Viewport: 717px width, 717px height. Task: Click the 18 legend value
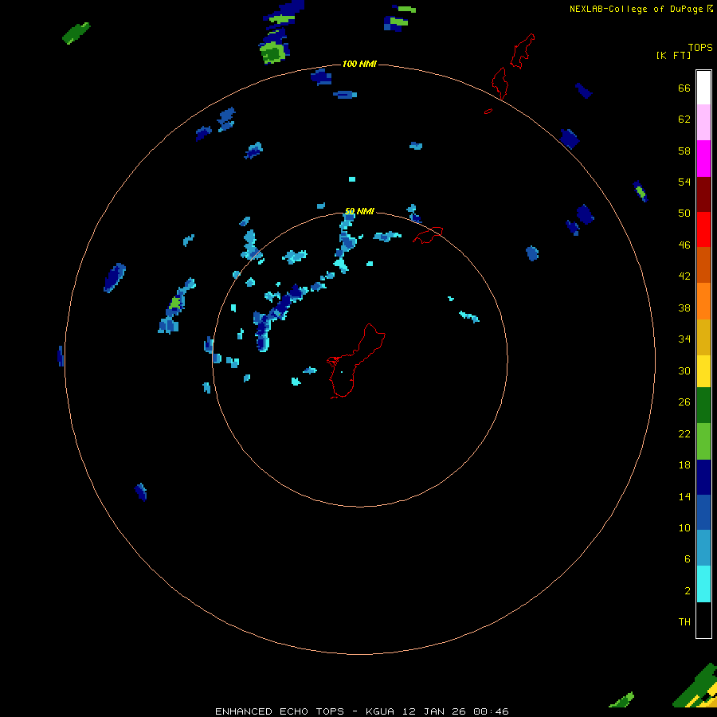(x=684, y=465)
